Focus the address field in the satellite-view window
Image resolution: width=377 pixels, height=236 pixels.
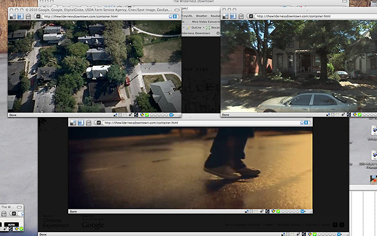[105, 16]
